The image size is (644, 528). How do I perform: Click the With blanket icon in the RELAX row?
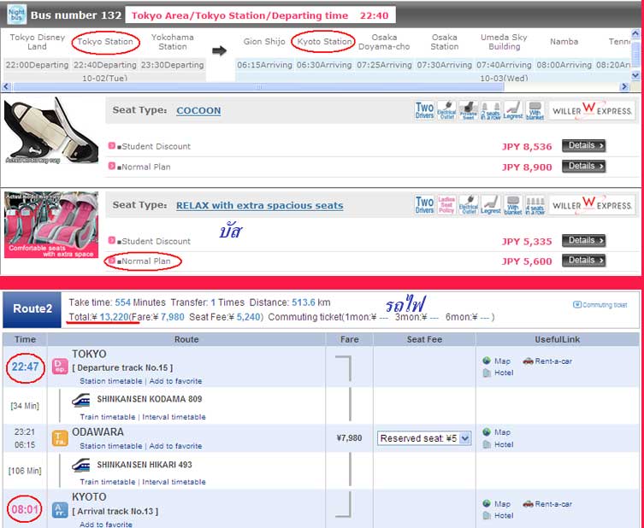point(512,205)
